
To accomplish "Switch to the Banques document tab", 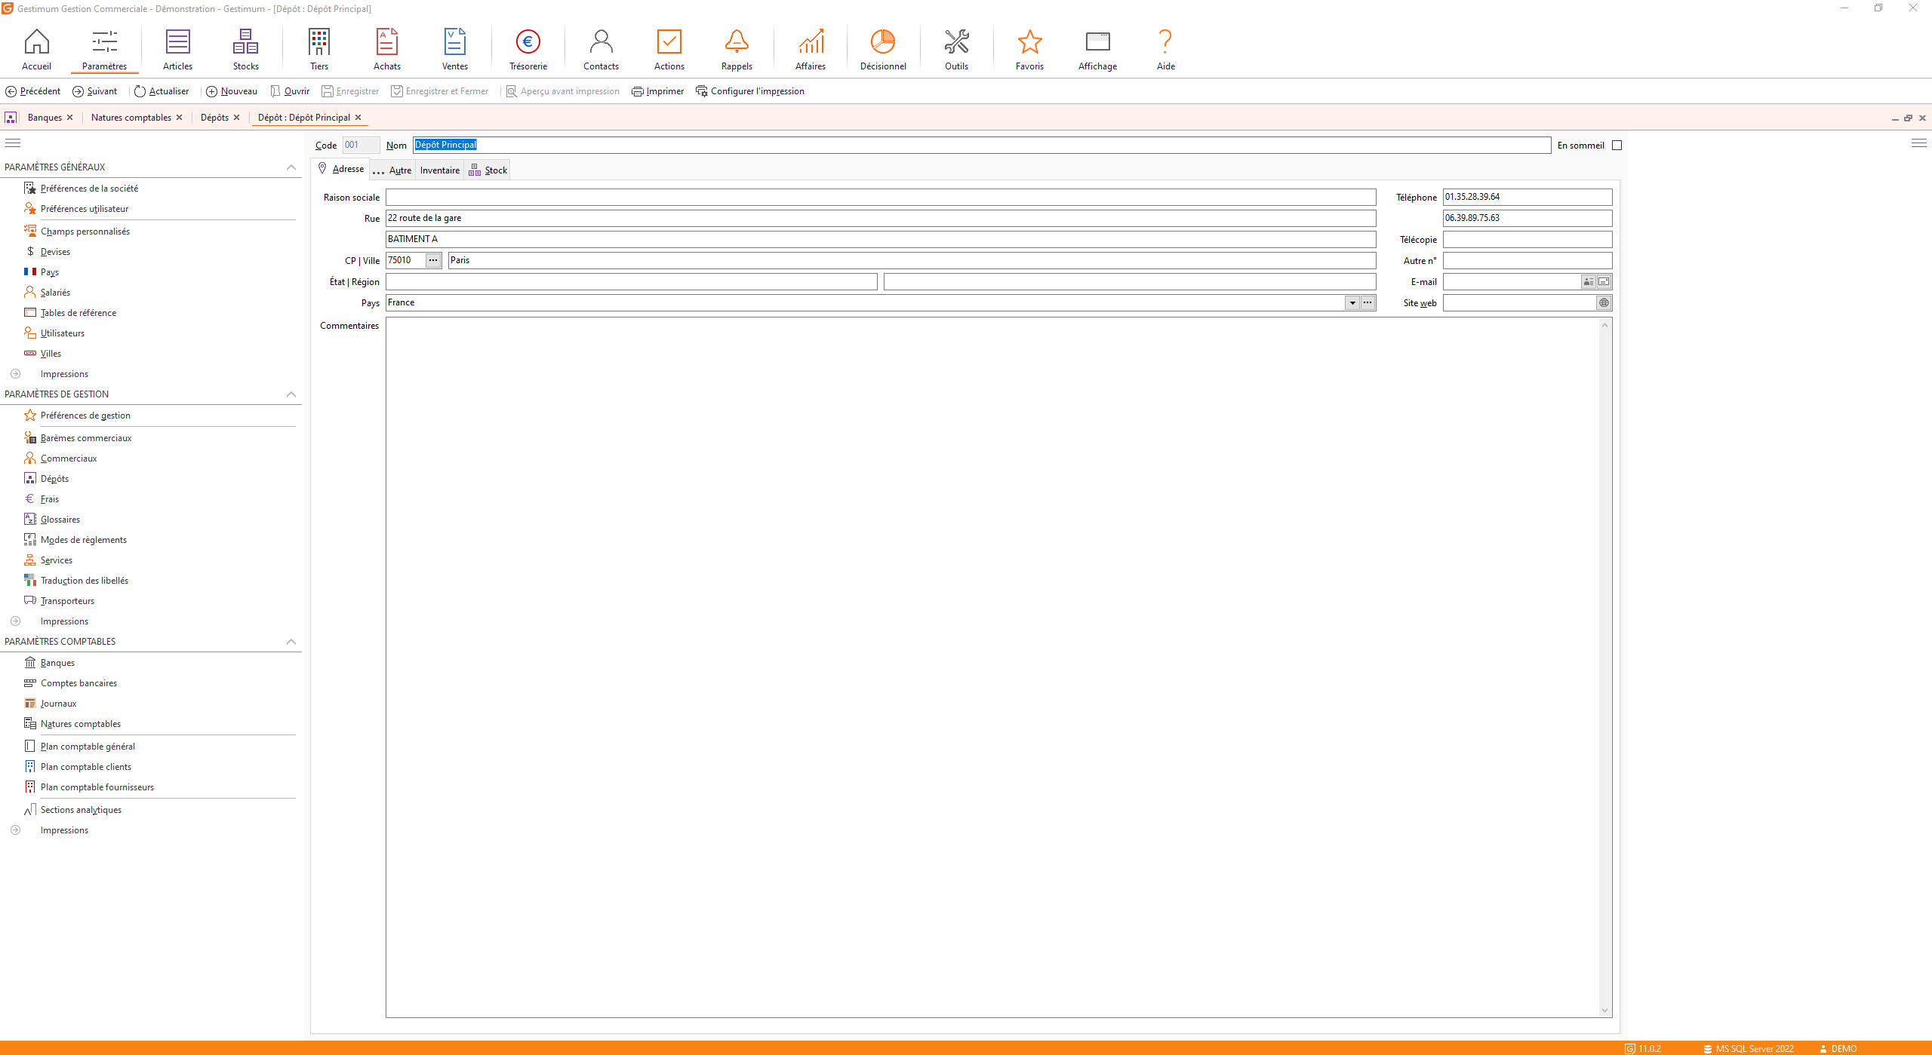I will point(45,118).
